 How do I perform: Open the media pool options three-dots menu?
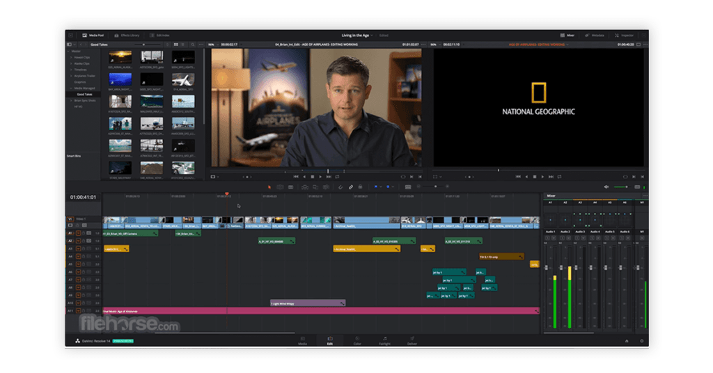click(x=201, y=45)
